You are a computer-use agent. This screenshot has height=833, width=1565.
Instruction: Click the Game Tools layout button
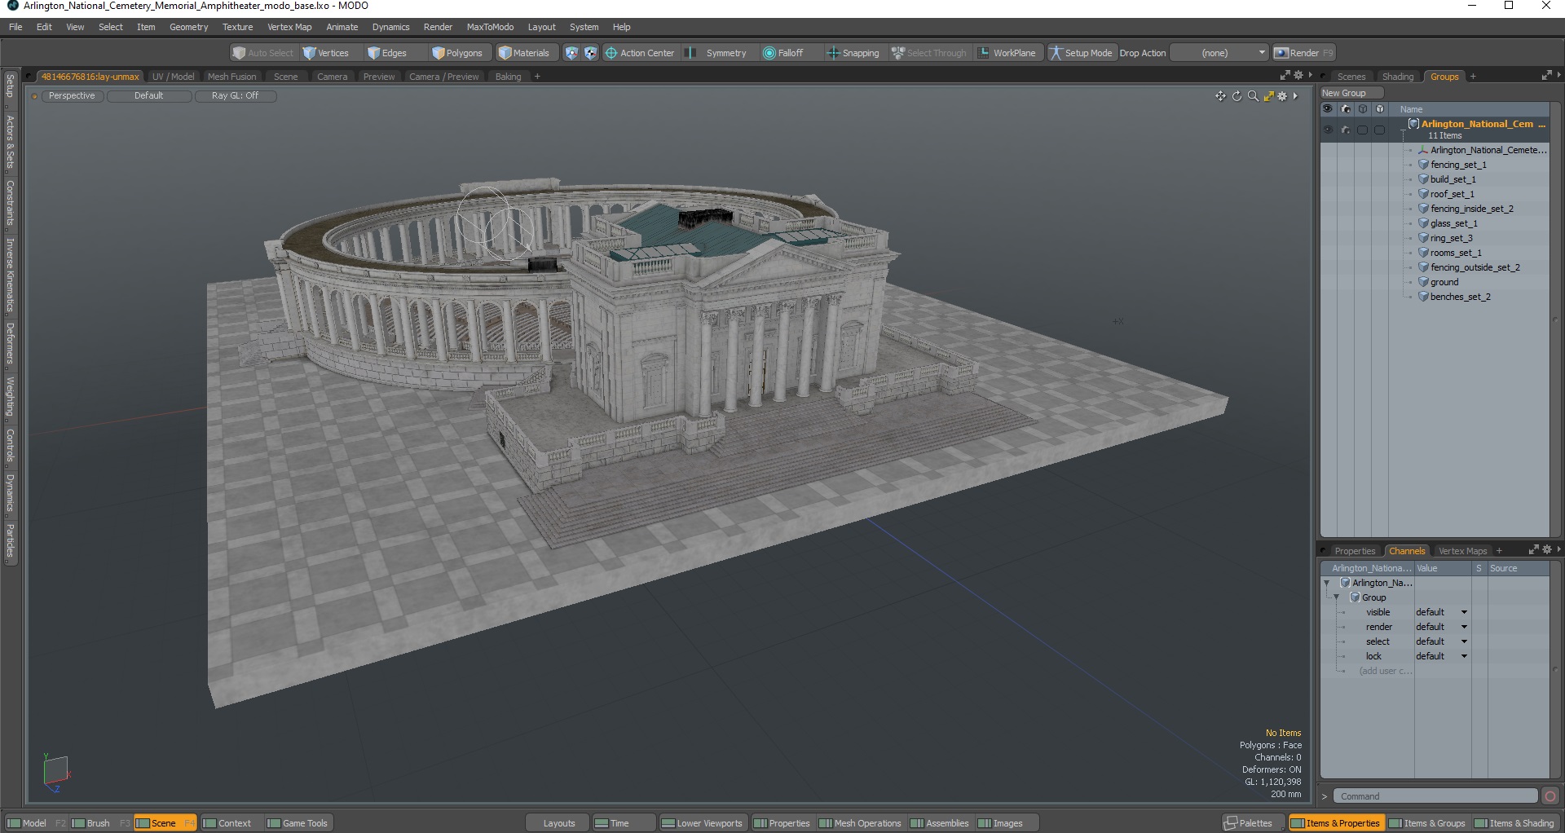298,823
